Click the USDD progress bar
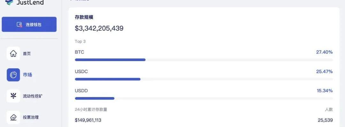Image resolution: width=345 pixels, height=127 pixels. tap(204, 98)
